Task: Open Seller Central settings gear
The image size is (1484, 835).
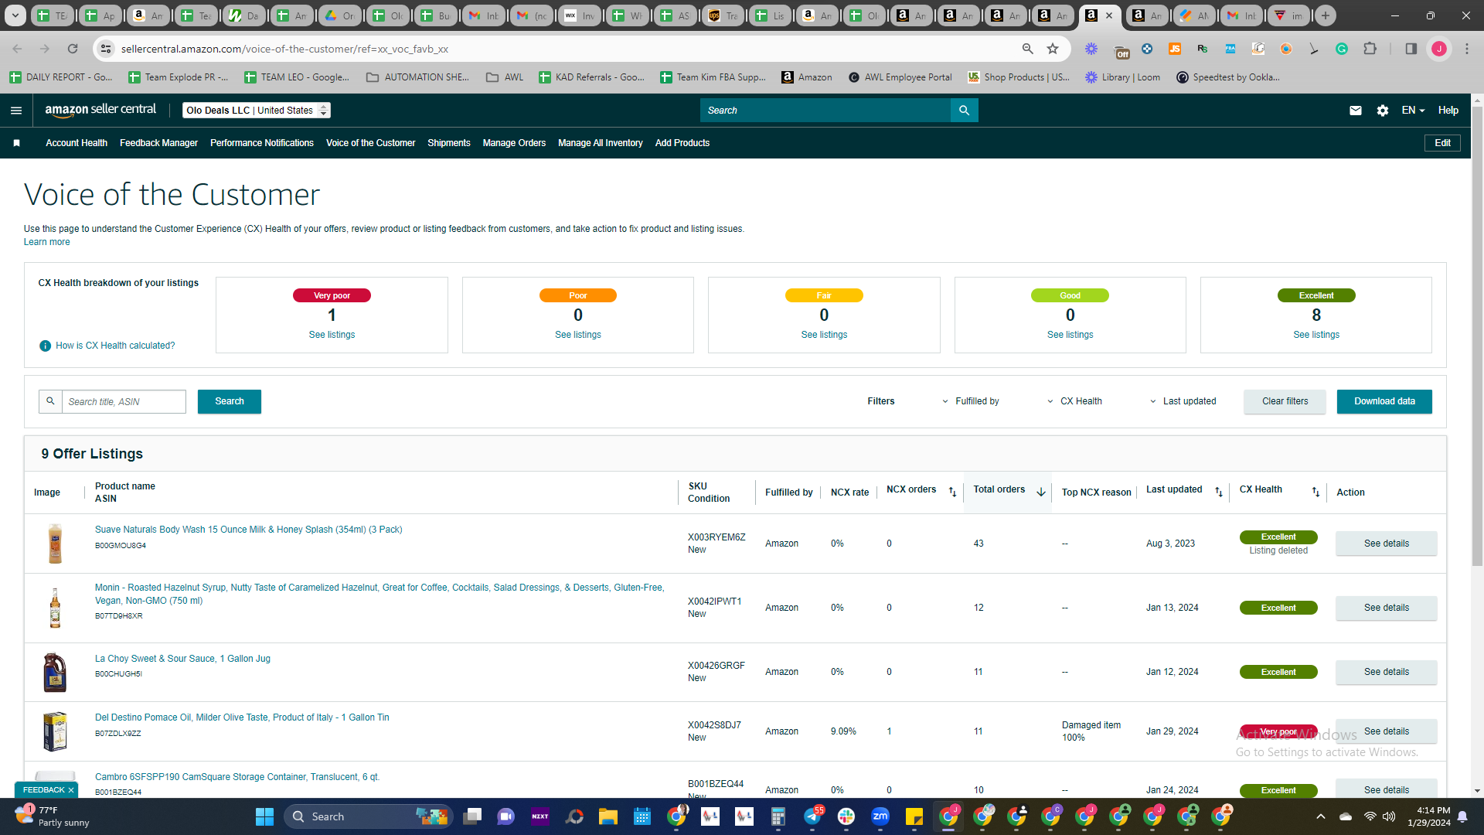Action: tap(1383, 111)
